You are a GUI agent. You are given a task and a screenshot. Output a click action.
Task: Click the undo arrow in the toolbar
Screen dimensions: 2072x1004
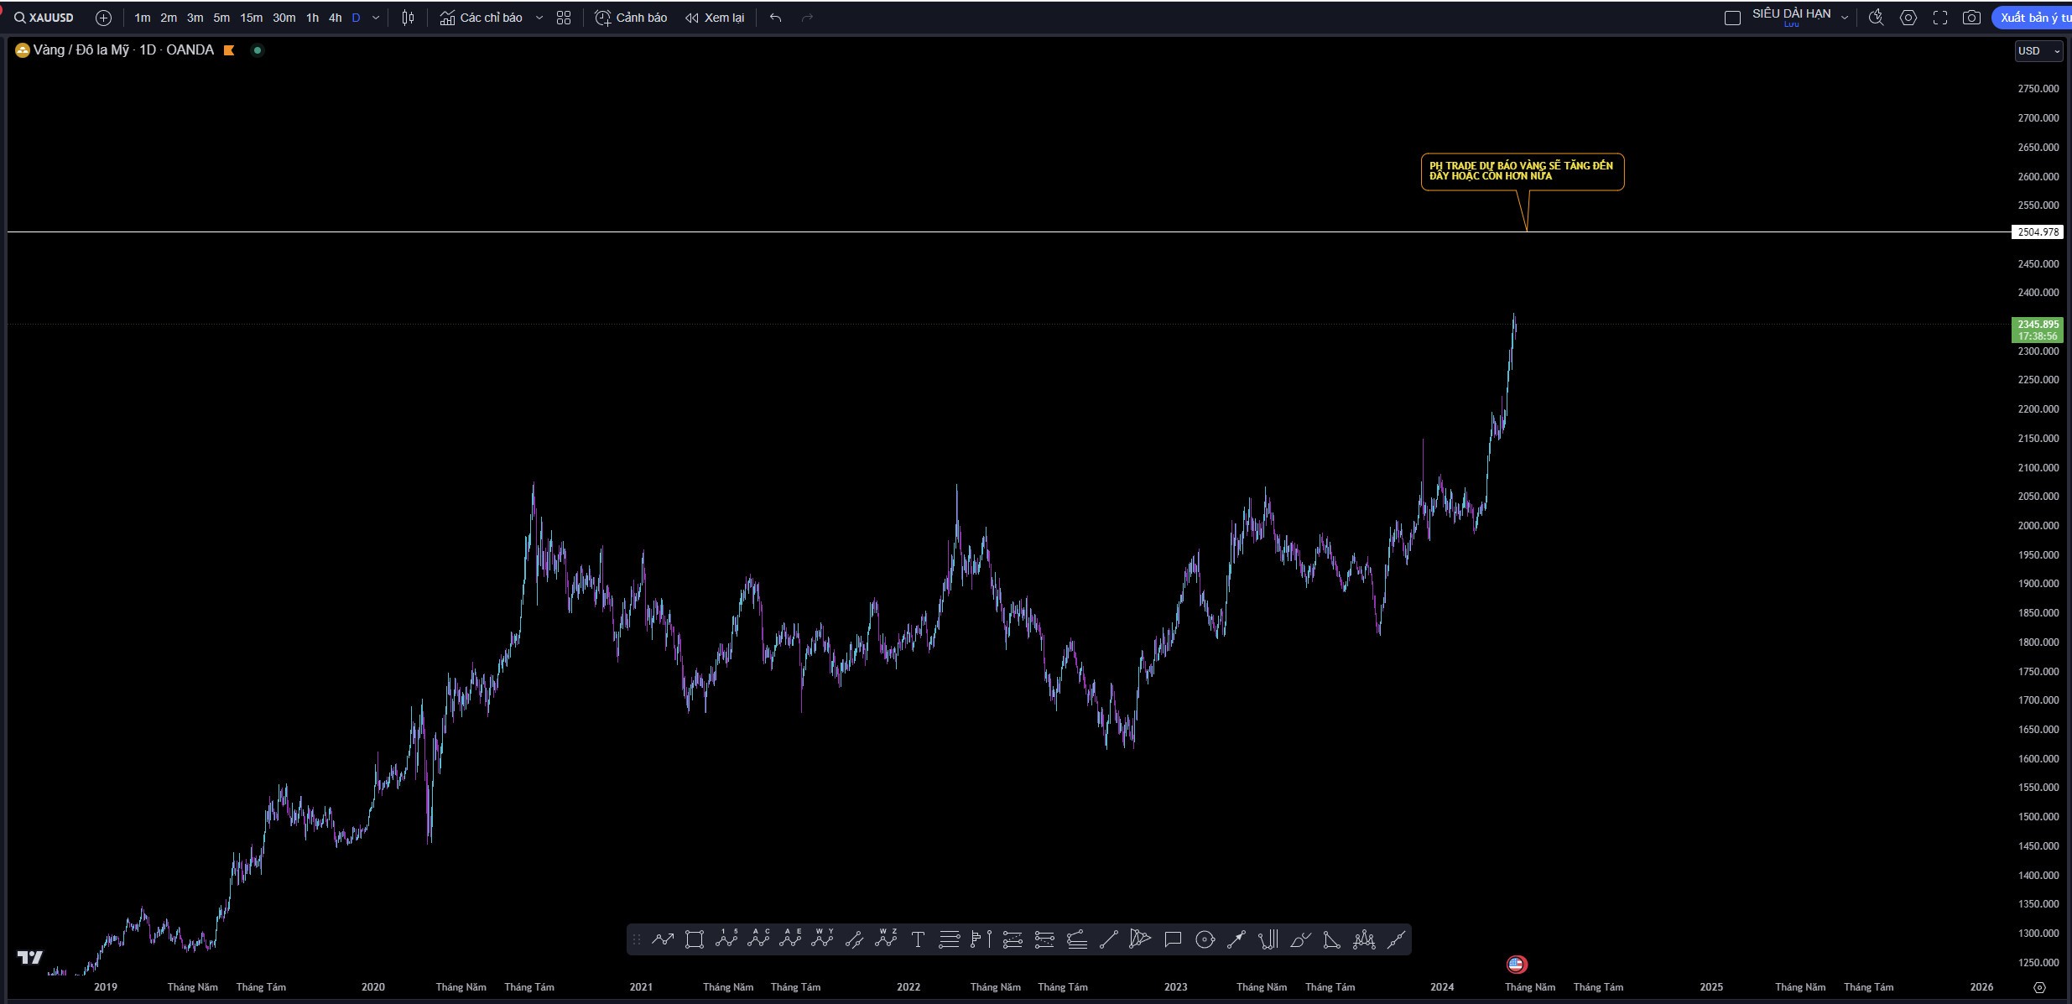tap(776, 17)
